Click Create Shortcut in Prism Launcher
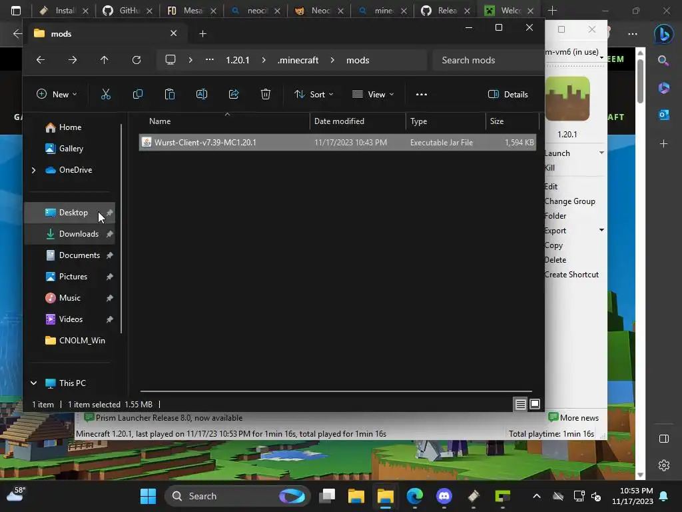 (x=571, y=274)
